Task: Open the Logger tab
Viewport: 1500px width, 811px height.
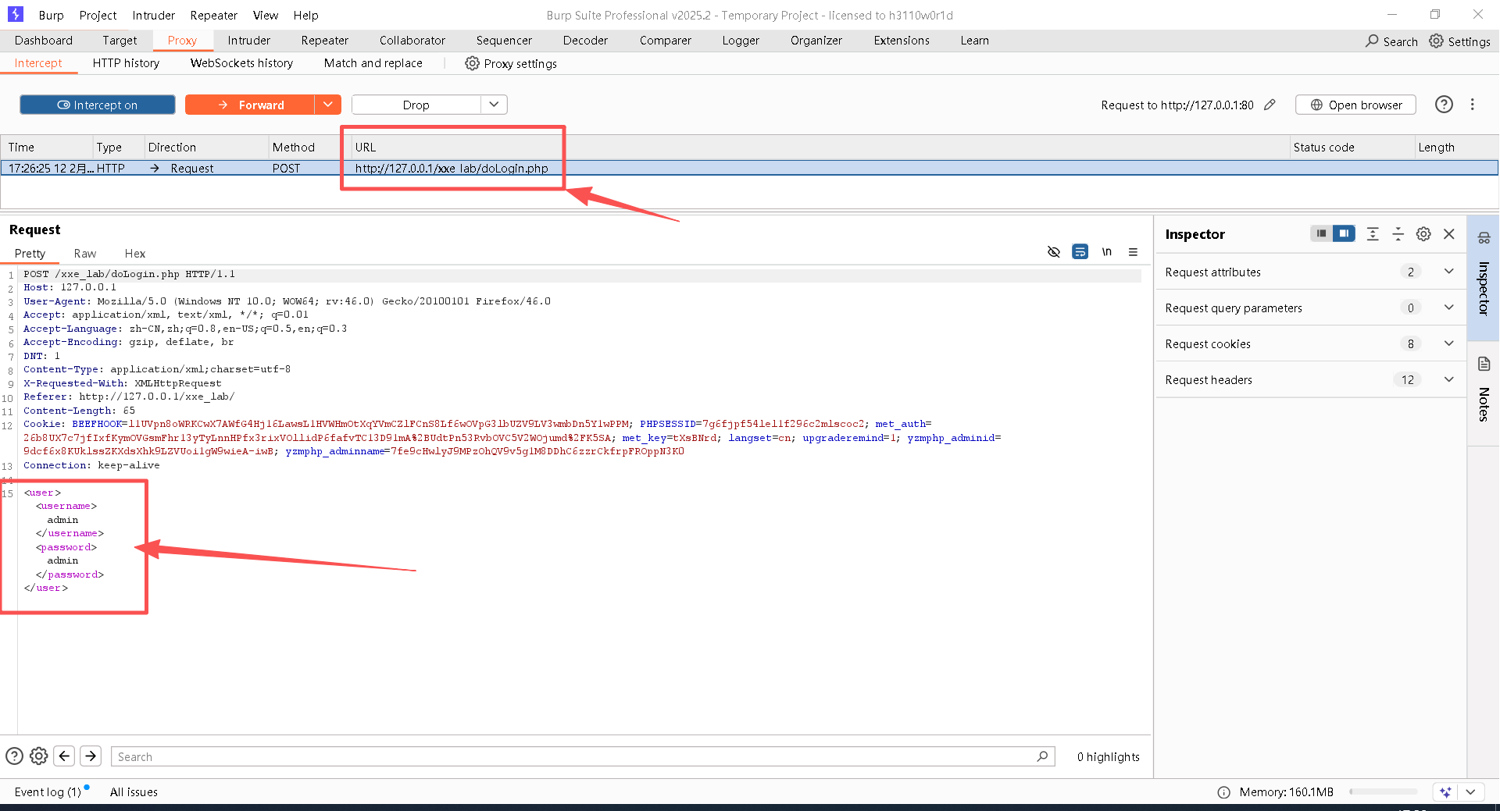Action: (x=741, y=41)
